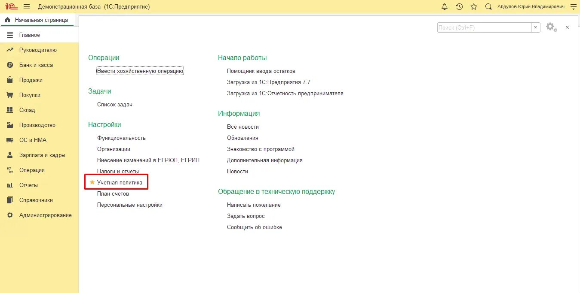The height and width of the screenshot is (293, 580).
Task: Click the ОС и НМА truck icon
Action: (x=10, y=140)
